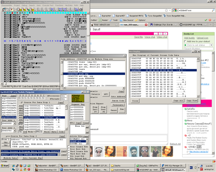Click the Find Text flashlight icon in W32Dasm
This screenshot has height=172, width=216.
[12, 9]
